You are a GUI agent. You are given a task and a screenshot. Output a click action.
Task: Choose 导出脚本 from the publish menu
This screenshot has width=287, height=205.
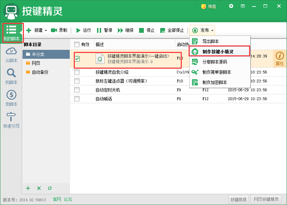click(220, 41)
